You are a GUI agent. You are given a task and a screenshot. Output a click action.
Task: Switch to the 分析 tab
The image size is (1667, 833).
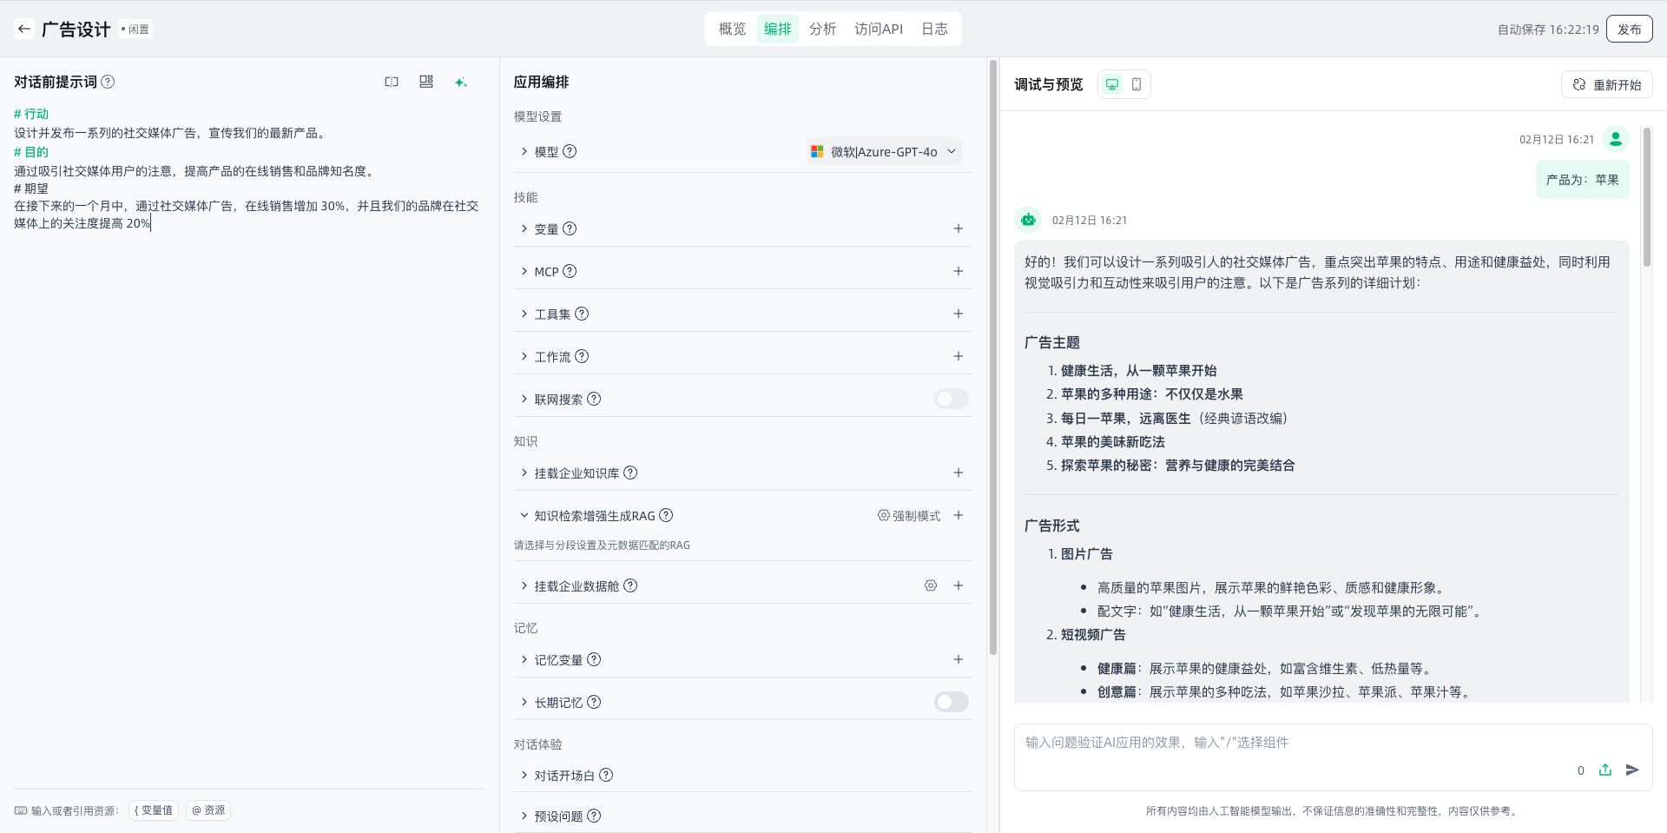click(x=822, y=29)
